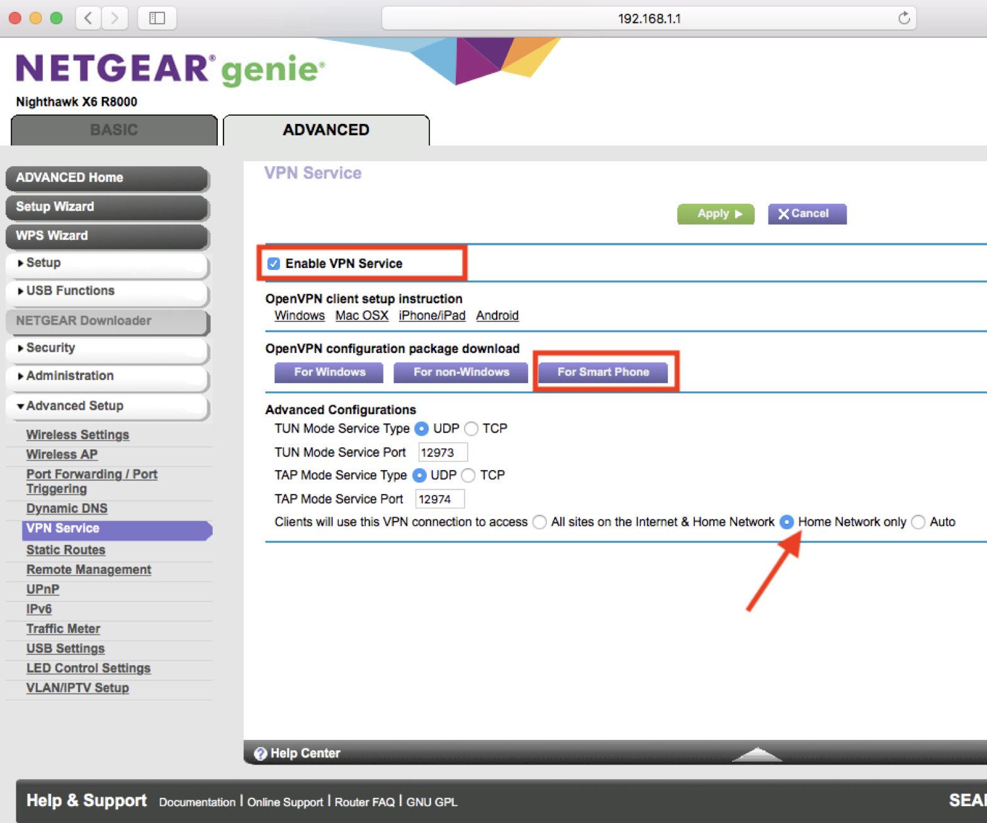
Task: Select Auto VPN access option
Action: coord(918,522)
